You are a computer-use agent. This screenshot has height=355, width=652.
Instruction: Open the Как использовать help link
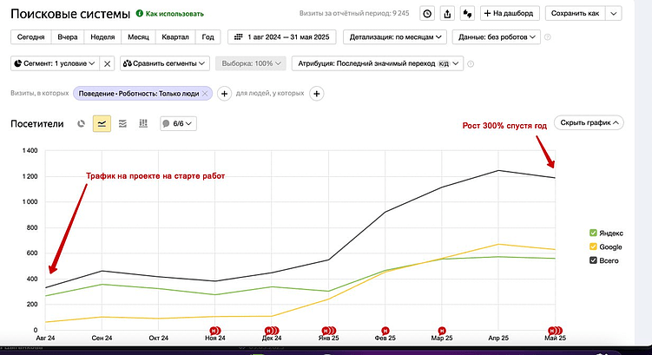(x=170, y=14)
